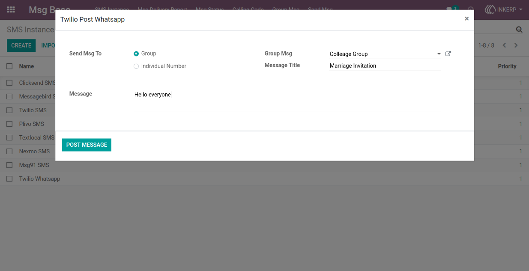Check the Clicksend SMS row checkbox

coord(9,83)
